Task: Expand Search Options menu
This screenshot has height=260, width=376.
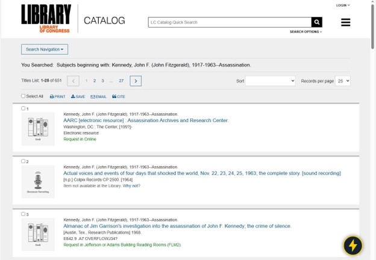Action: [305, 32]
